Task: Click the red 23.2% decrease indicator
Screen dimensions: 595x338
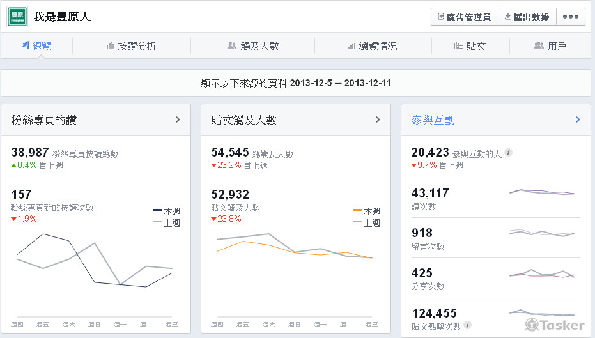Action: (226, 165)
